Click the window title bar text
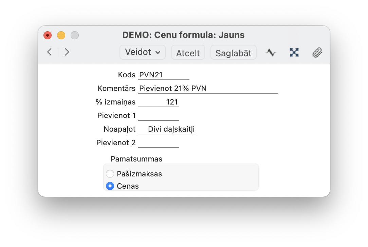Image resolution: width=368 pixels, height=247 pixels. 183,35
